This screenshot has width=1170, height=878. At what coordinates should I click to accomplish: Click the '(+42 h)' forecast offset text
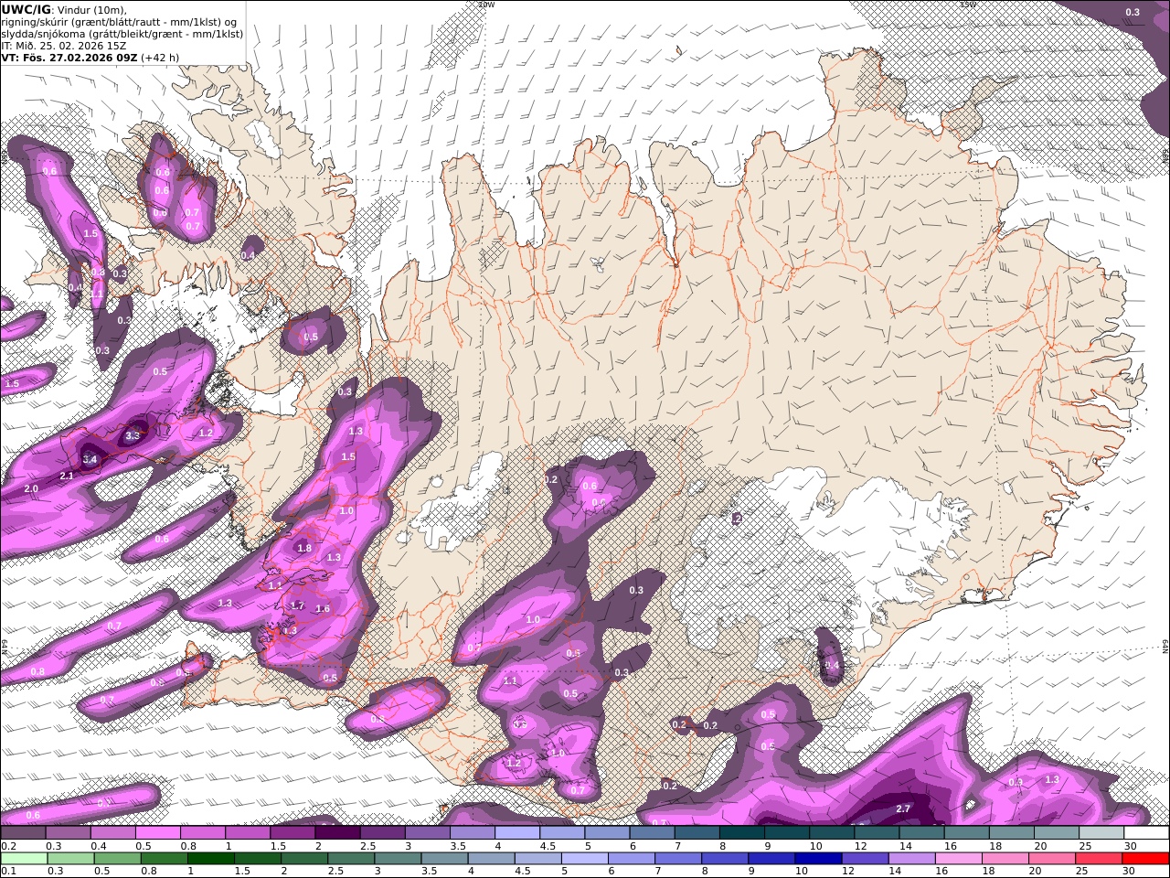click(160, 58)
